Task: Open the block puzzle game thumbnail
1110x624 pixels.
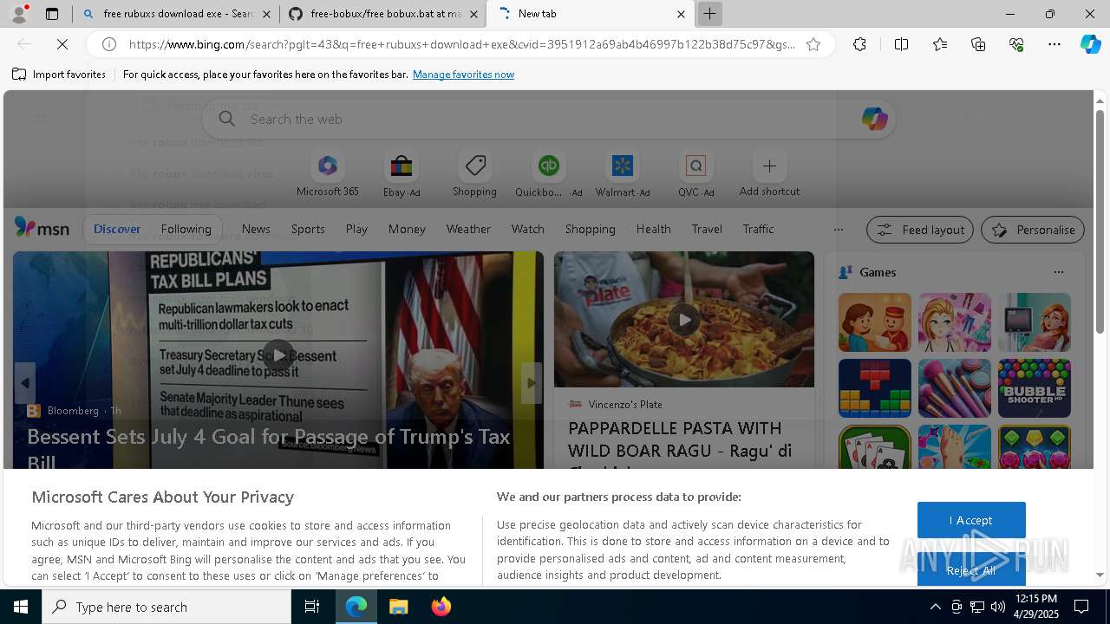Action: (x=875, y=388)
